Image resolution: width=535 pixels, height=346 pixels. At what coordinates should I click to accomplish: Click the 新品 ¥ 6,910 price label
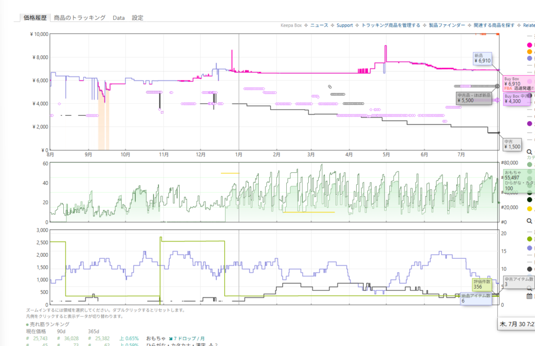(482, 58)
